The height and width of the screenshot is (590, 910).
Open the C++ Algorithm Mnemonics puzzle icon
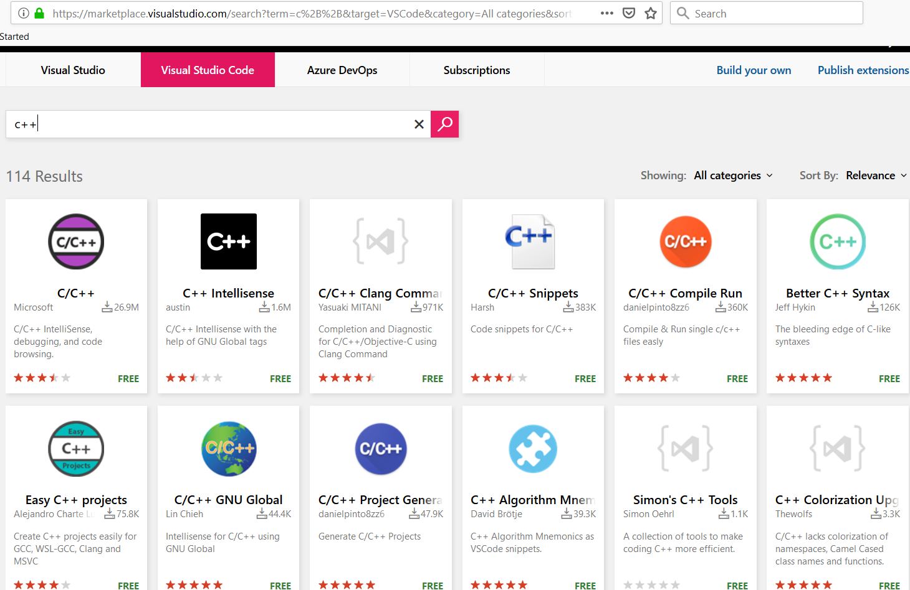[533, 449]
